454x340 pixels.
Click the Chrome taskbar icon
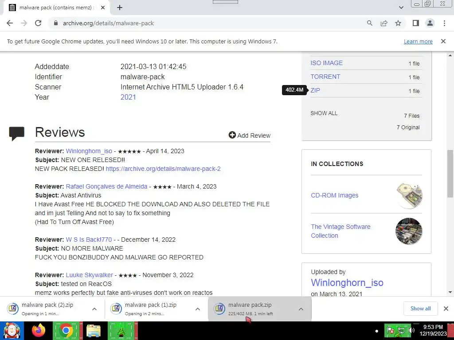66,331
